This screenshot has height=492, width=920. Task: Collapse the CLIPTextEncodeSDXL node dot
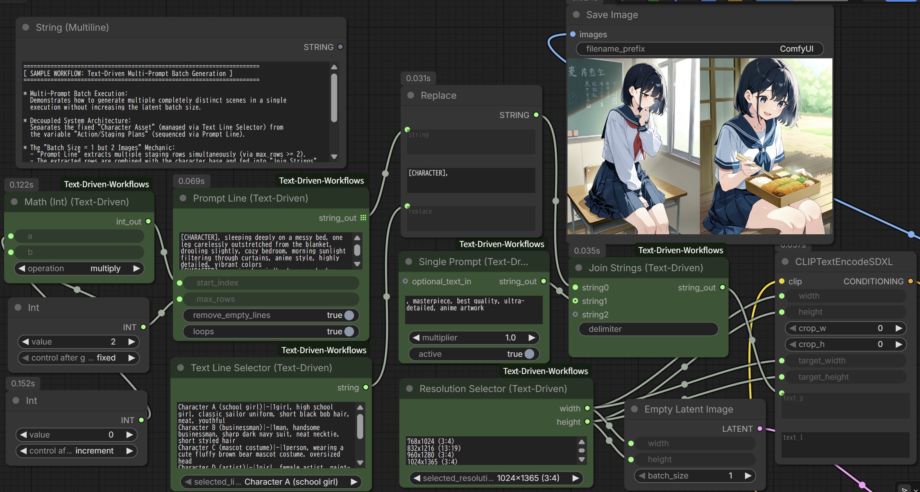click(785, 262)
